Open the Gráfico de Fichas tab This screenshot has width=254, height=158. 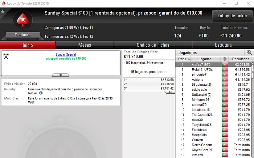pyautogui.click(x=153, y=45)
